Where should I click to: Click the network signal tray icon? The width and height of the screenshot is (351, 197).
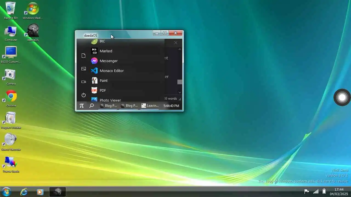(316, 192)
